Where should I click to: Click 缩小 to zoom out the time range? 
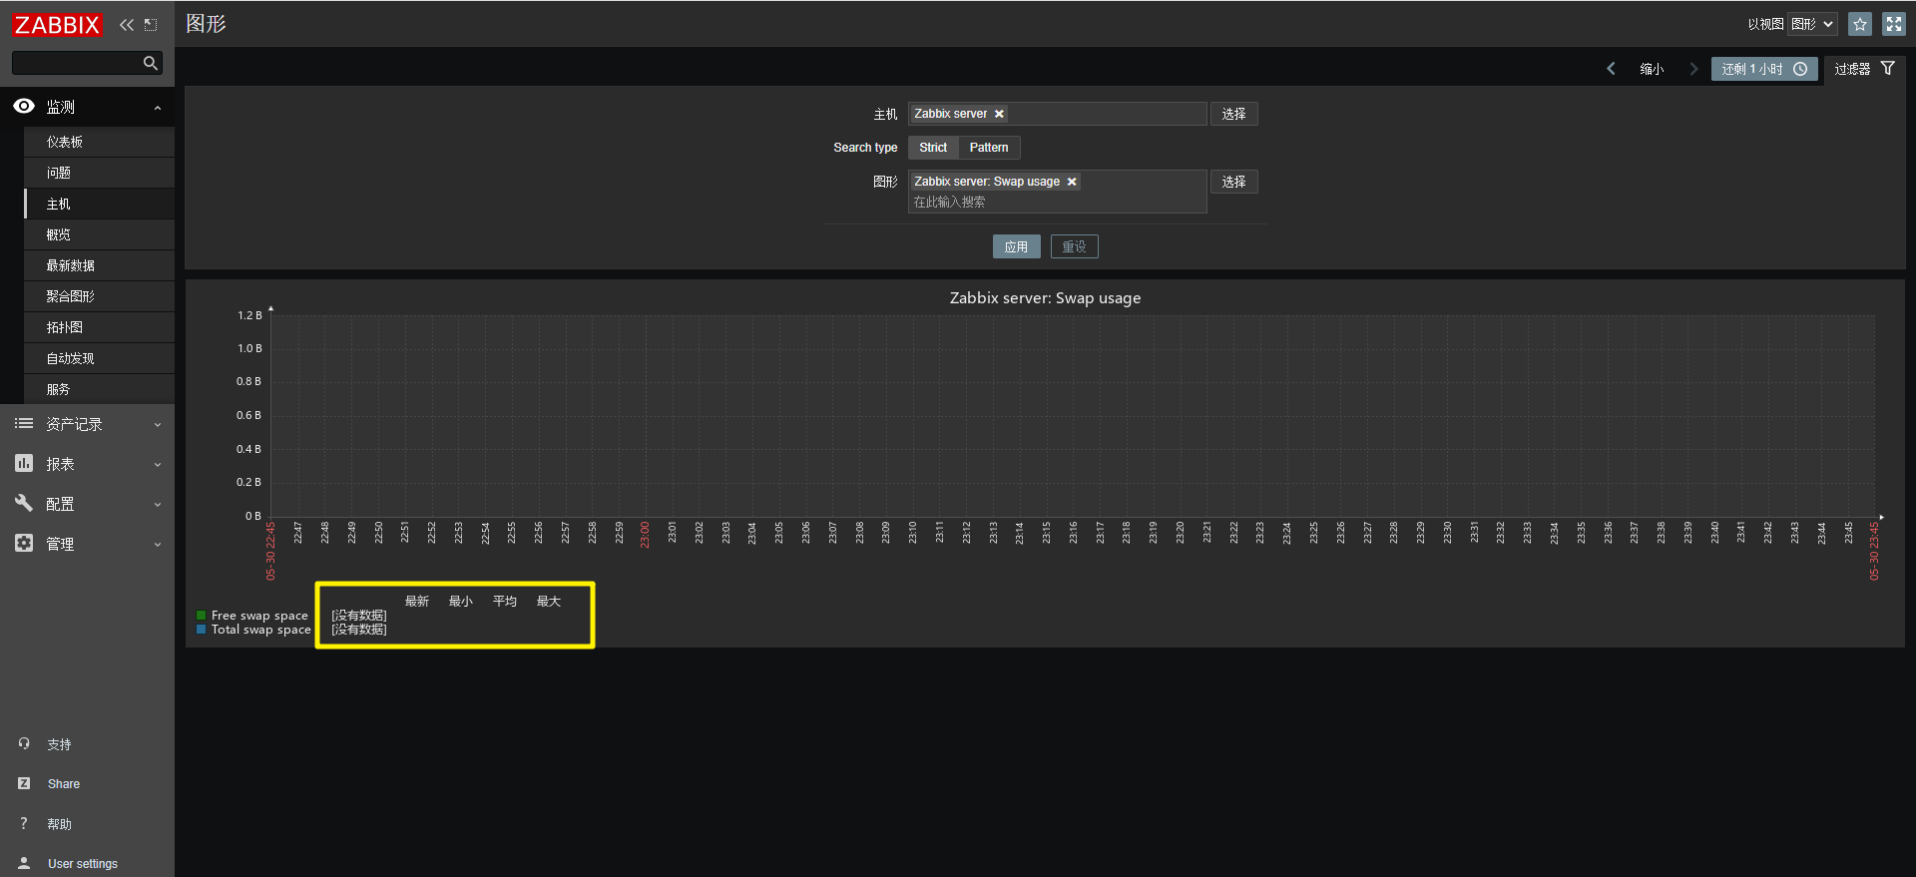tap(1653, 69)
